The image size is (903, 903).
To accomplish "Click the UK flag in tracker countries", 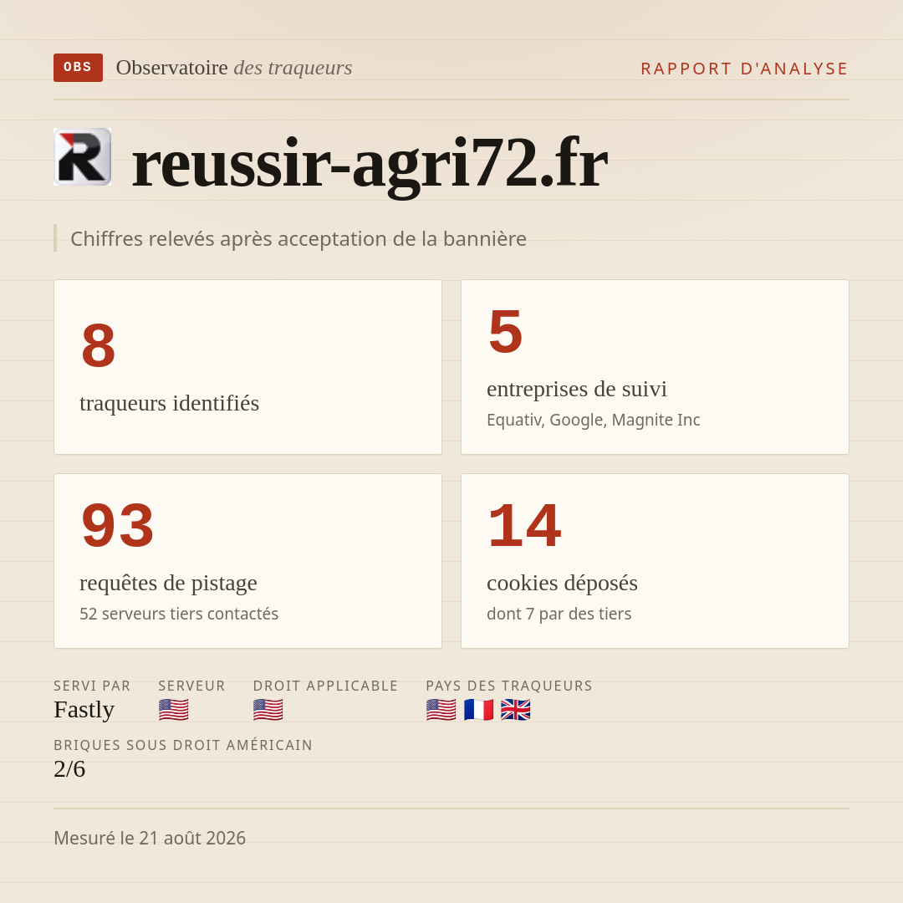I will click(x=515, y=710).
